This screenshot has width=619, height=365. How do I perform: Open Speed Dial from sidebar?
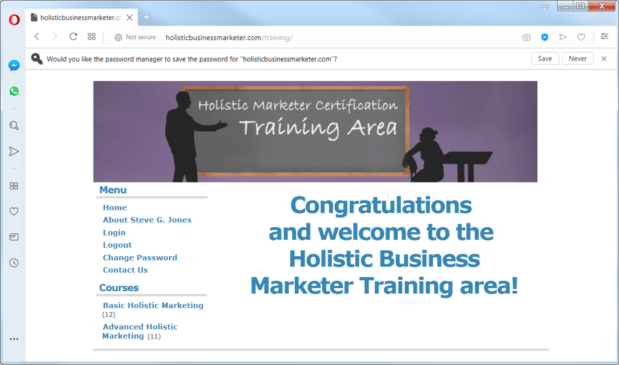(x=14, y=186)
